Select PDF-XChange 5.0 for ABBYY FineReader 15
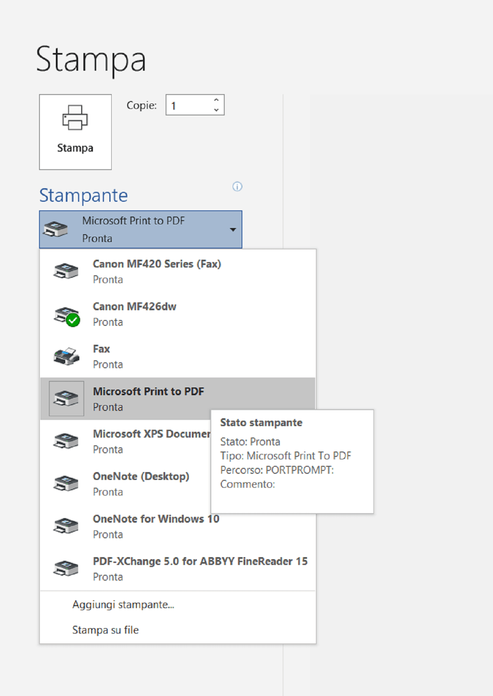This screenshot has width=493, height=696. [177, 569]
